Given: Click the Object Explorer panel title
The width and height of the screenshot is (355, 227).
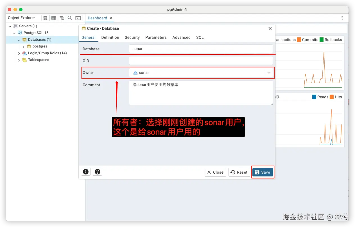Looking at the screenshot, I should coord(22,18).
